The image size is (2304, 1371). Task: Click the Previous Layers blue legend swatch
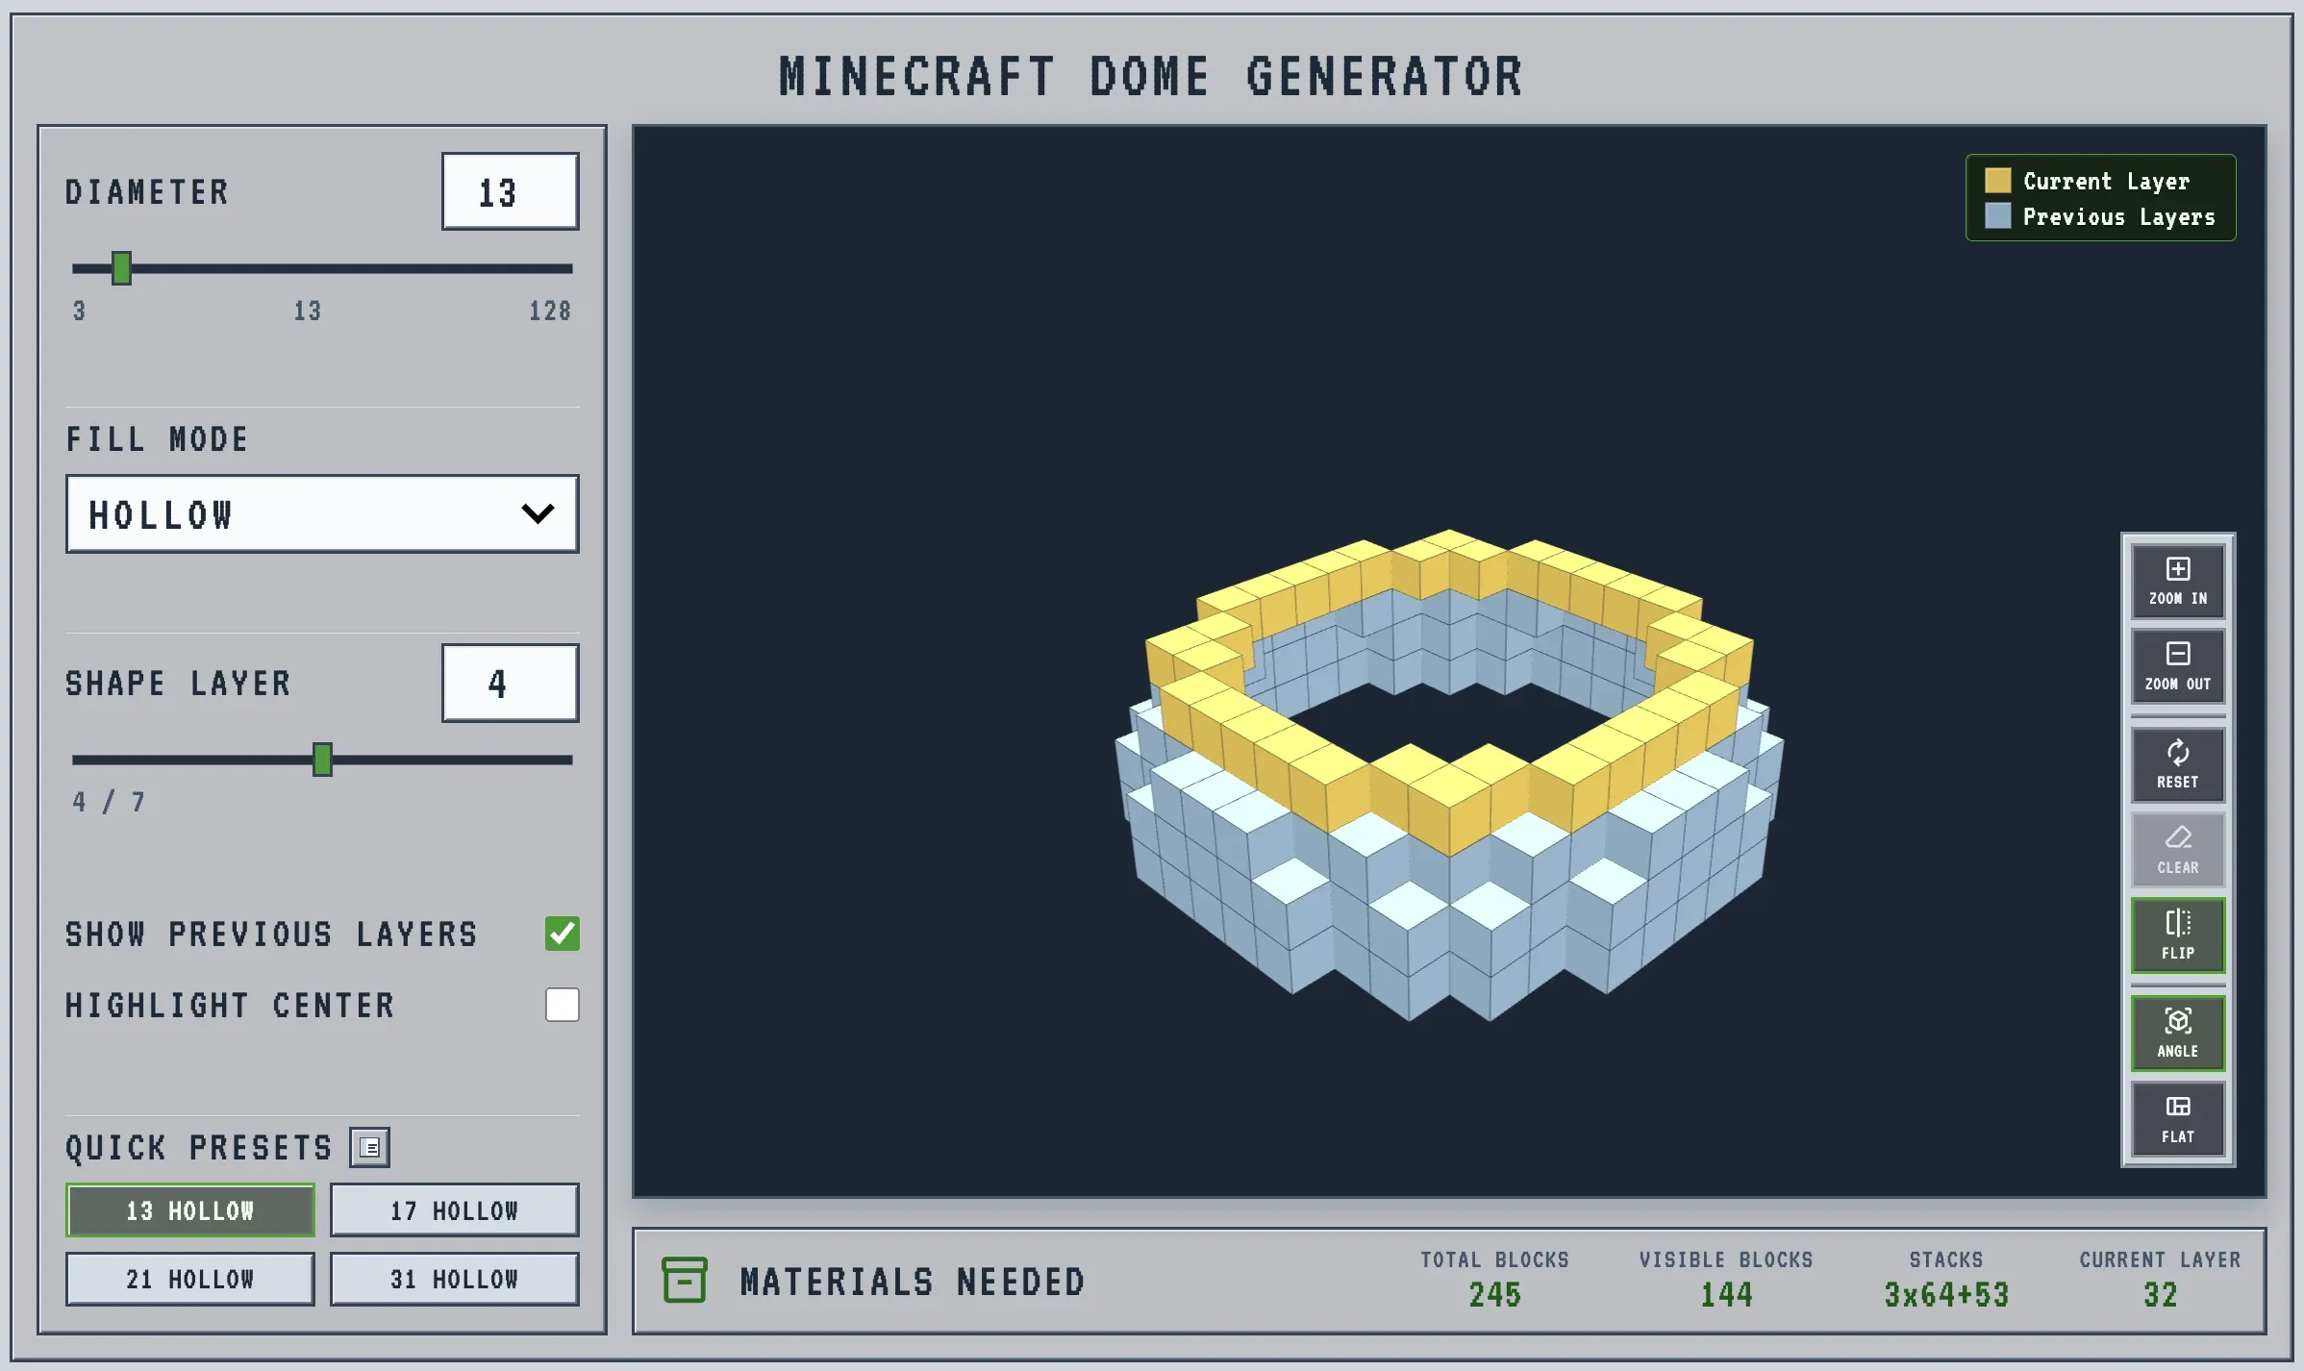point(1997,215)
